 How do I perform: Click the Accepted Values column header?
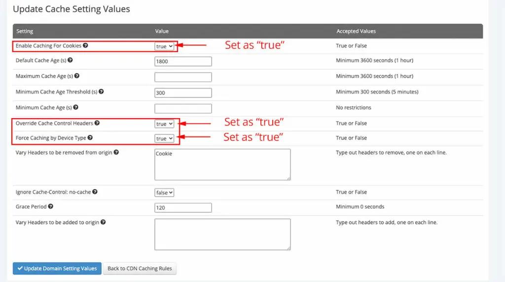click(356, 31)
